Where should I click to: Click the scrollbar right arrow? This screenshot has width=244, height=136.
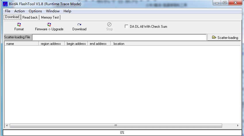[238, 125]
